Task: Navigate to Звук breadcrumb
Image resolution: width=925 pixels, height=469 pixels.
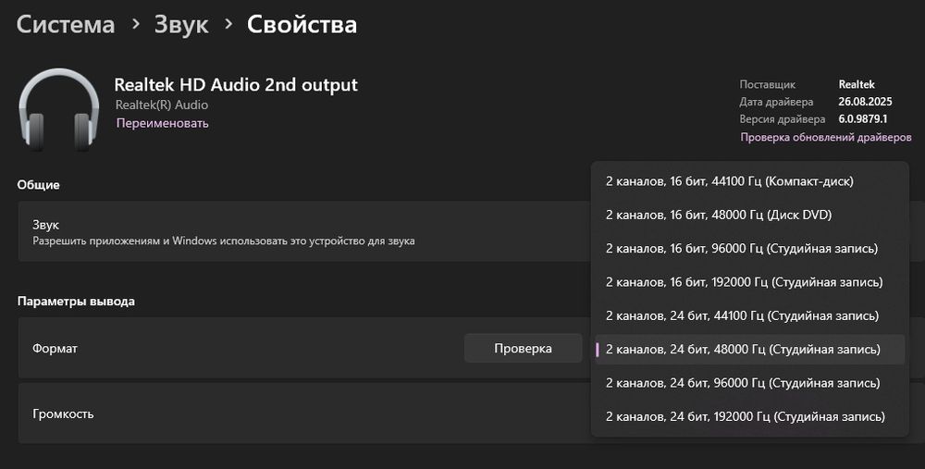Action: click(181, 25)
